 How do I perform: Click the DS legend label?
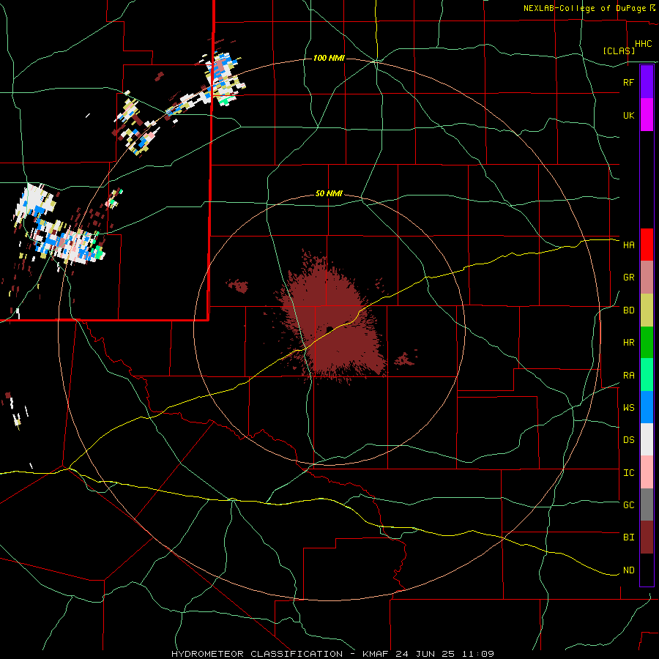(x=628, y=440)
